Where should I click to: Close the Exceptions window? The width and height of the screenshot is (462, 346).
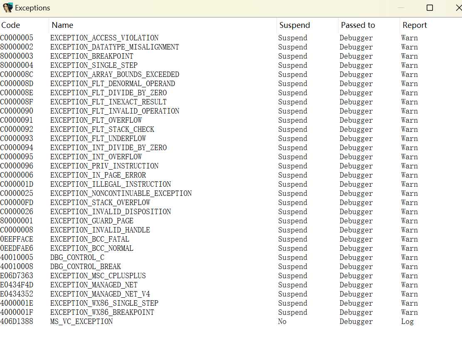457,8
